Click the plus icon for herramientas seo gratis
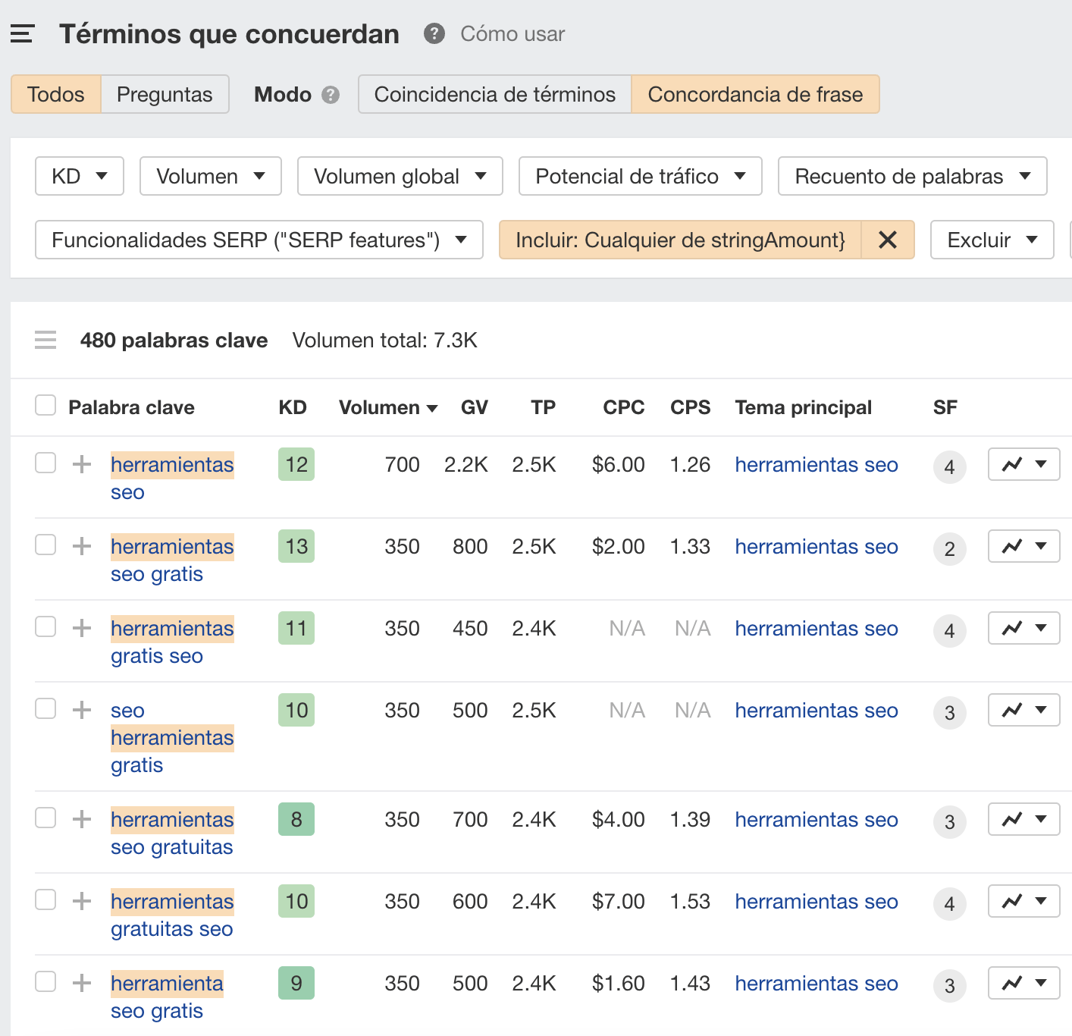This screenshot has height=1036, width=1072. pyautogui.click(x=82, y=546)
